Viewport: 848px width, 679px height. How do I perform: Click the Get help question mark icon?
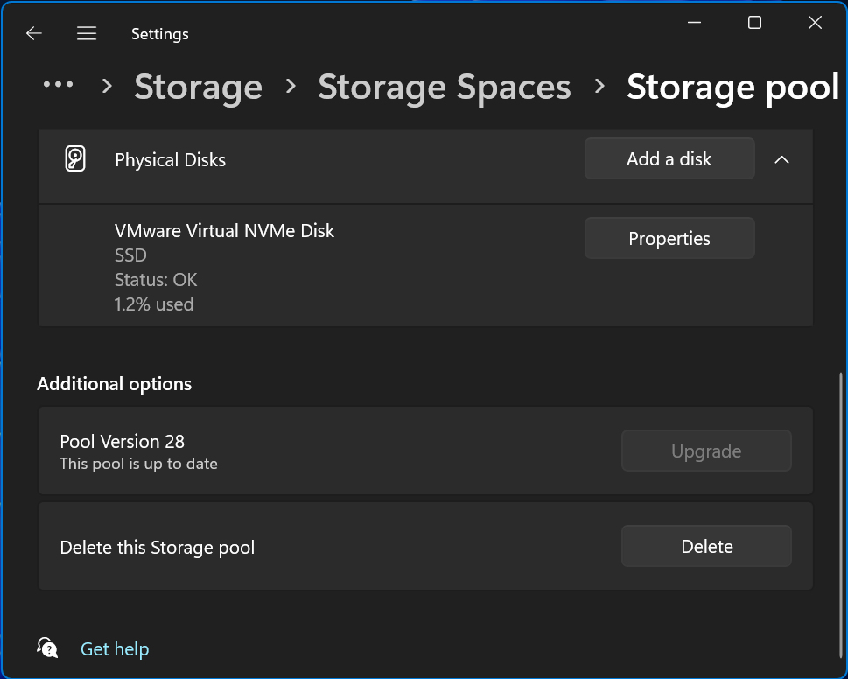pyautogui.click(x=47, y=647)
